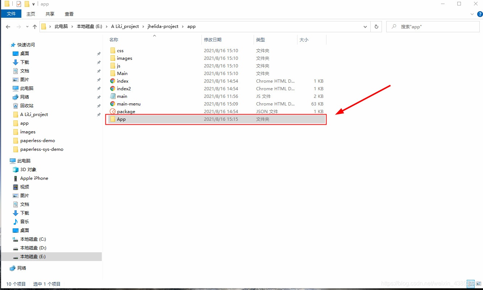Open the 文件 ribbon tab
This screenshot has height=290, width=483.
(x=11, y=14)
